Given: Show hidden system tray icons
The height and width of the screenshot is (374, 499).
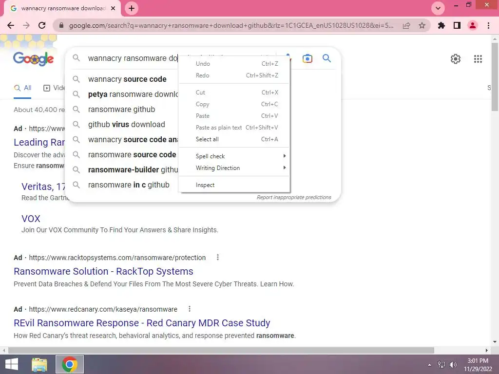Looking at the screenshot, I should pos(430,365).
